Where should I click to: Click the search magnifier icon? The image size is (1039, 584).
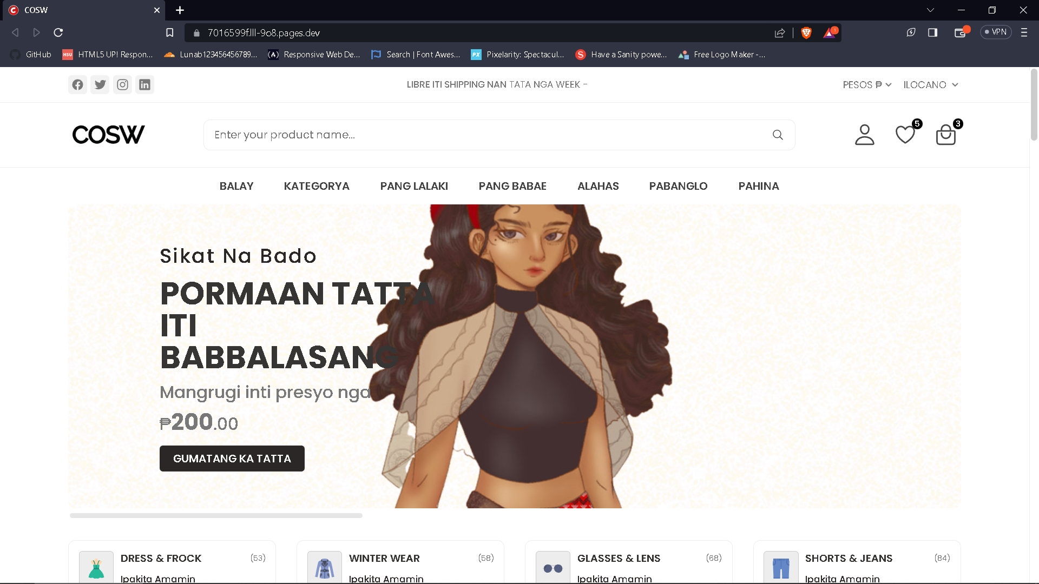point(778,135)
